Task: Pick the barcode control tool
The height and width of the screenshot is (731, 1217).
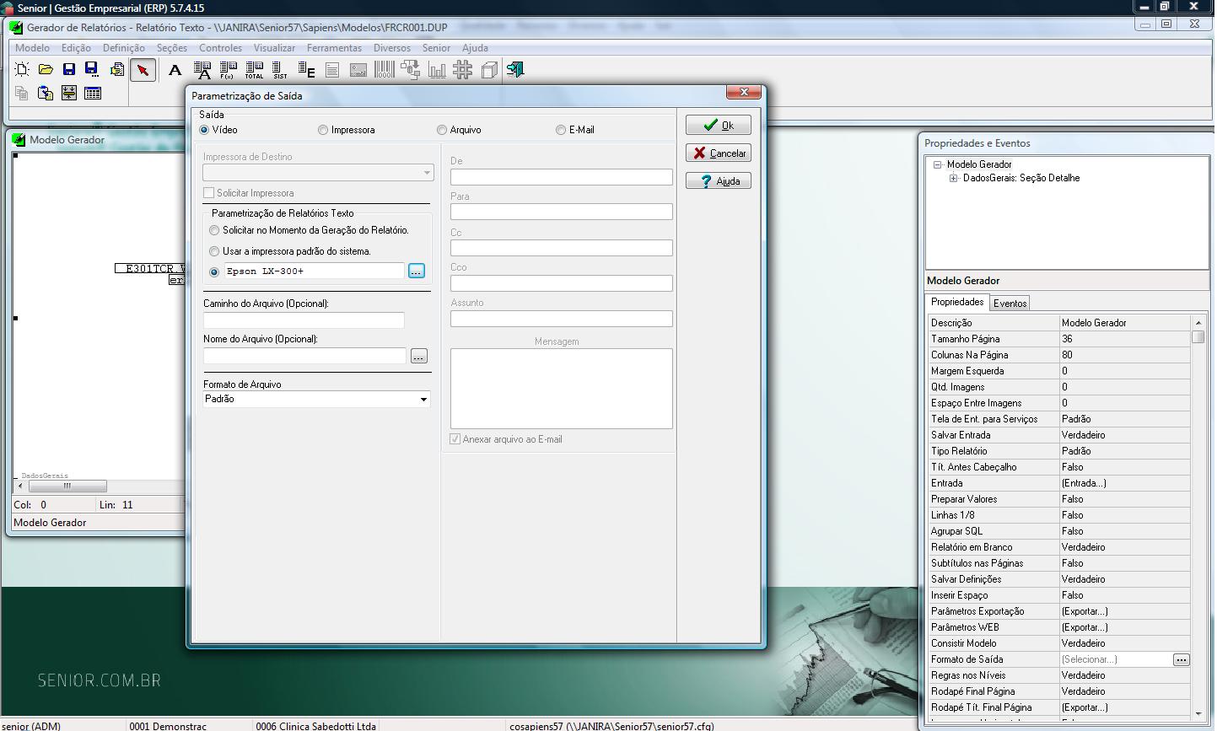Action: coord(384,70)
